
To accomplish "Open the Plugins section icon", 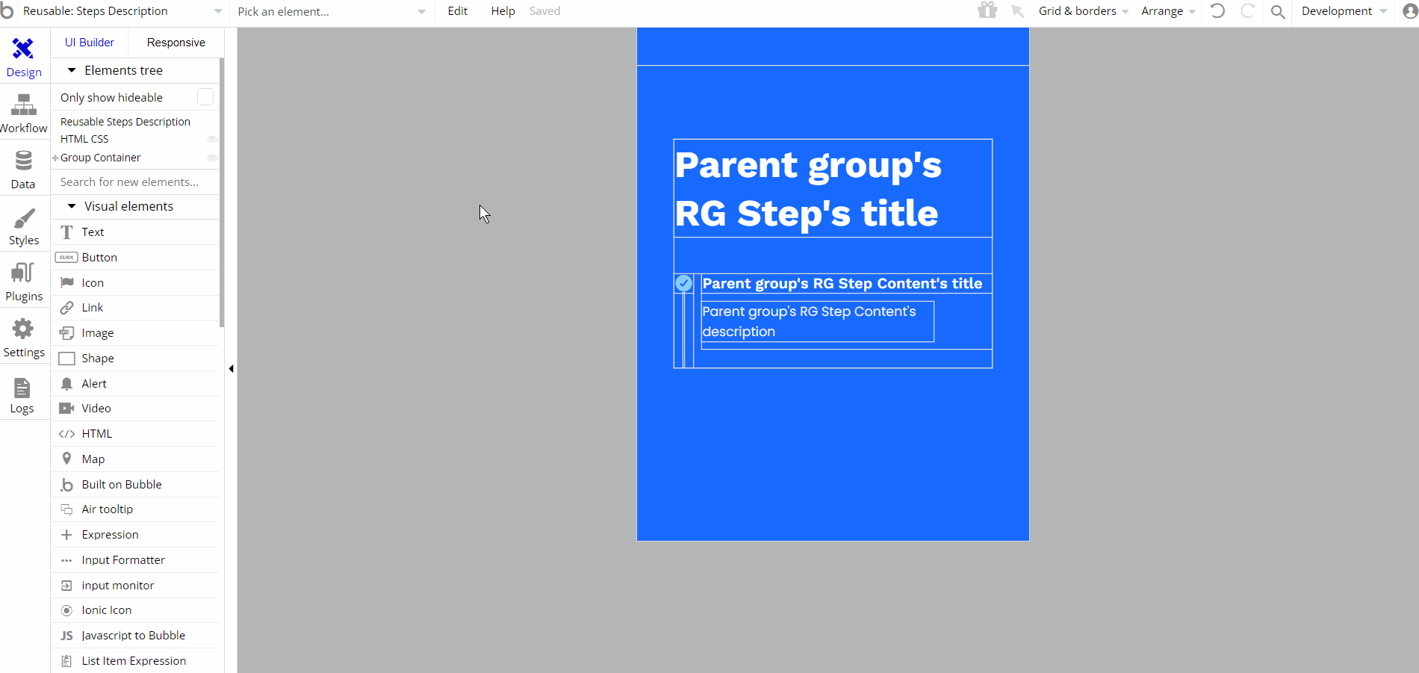I will [x=23, y=273].
